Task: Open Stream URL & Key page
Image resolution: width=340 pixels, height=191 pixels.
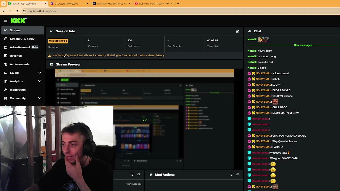Action: point(22,39)
